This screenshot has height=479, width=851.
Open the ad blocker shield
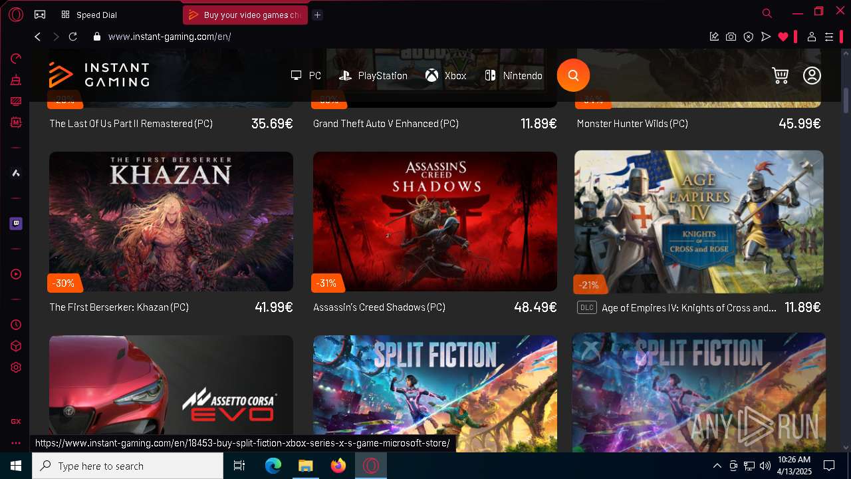pos(749,37)
